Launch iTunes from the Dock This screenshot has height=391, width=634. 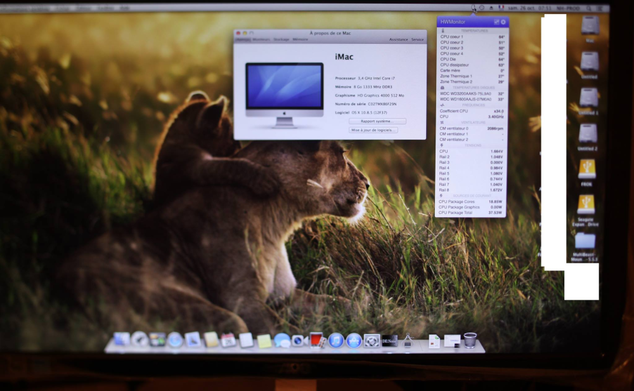pos(335,340)
